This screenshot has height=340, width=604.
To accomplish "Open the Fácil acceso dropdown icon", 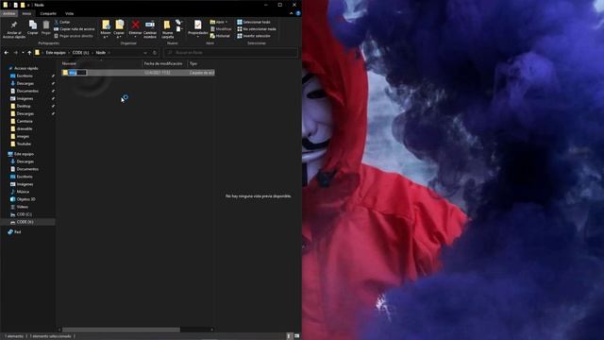I will pyautogui.click(x=178, y=29).
